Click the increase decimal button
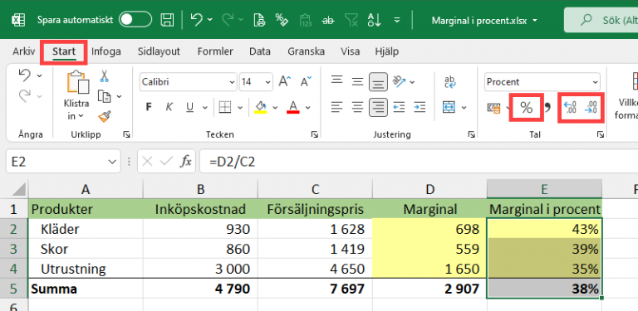 click(x=570, y=108)
